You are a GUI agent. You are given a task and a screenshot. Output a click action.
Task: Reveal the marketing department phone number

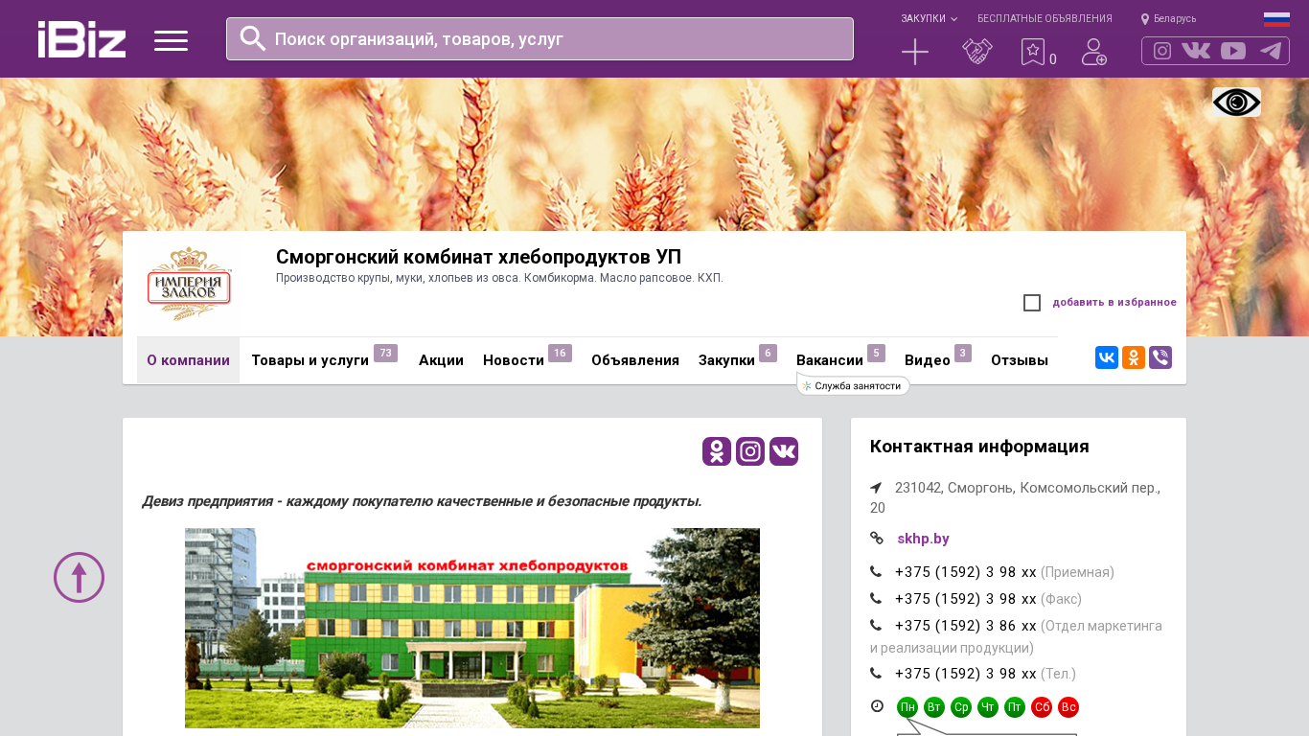pos(966,626)
